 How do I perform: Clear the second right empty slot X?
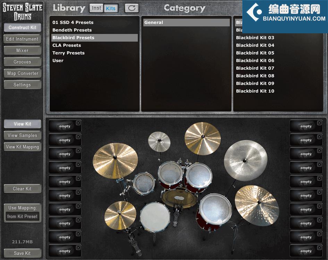[x=319, y=137]
